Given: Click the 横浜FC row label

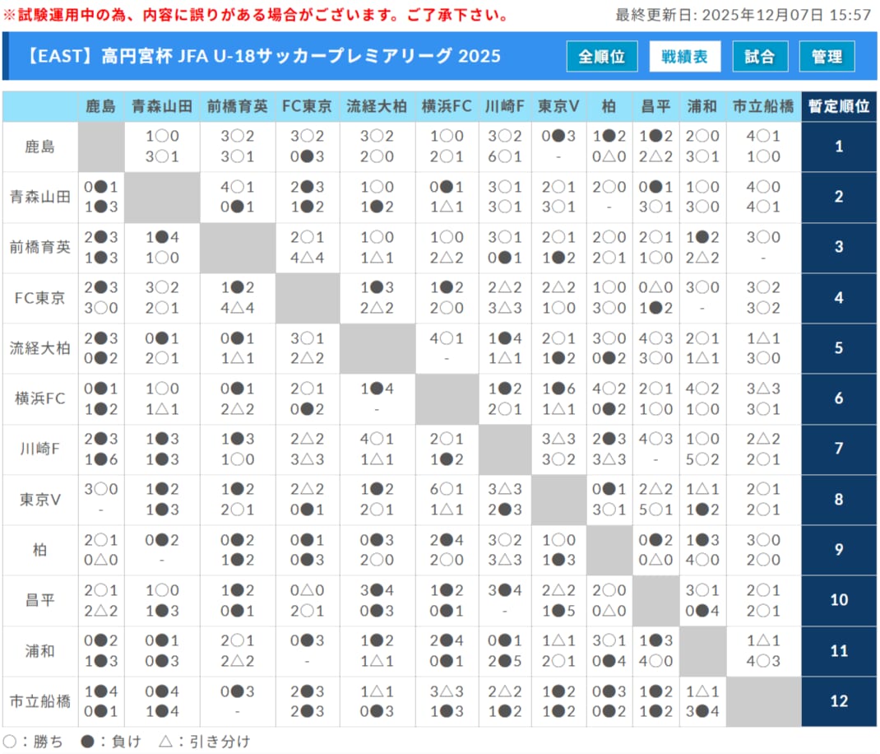Looking at the screenshot, I should point(40,398).
